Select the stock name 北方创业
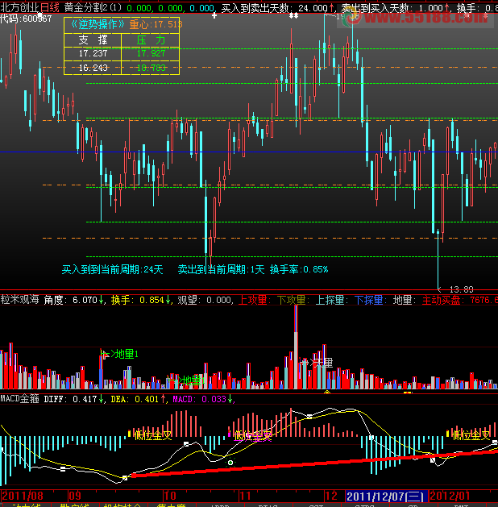The height and width of the screenshot is (507, 498). pos(19,8)
